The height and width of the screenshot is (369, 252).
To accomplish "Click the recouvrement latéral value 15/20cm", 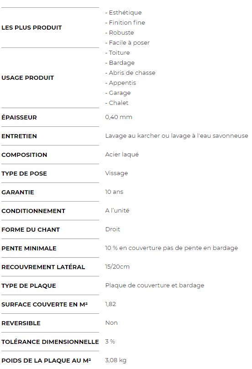I will click(117, 267).
